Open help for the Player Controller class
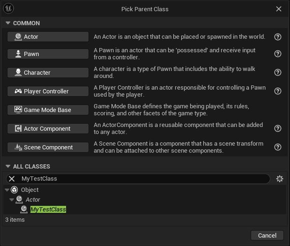This screenshot has width=290, height=246. (x=278, y=91)
